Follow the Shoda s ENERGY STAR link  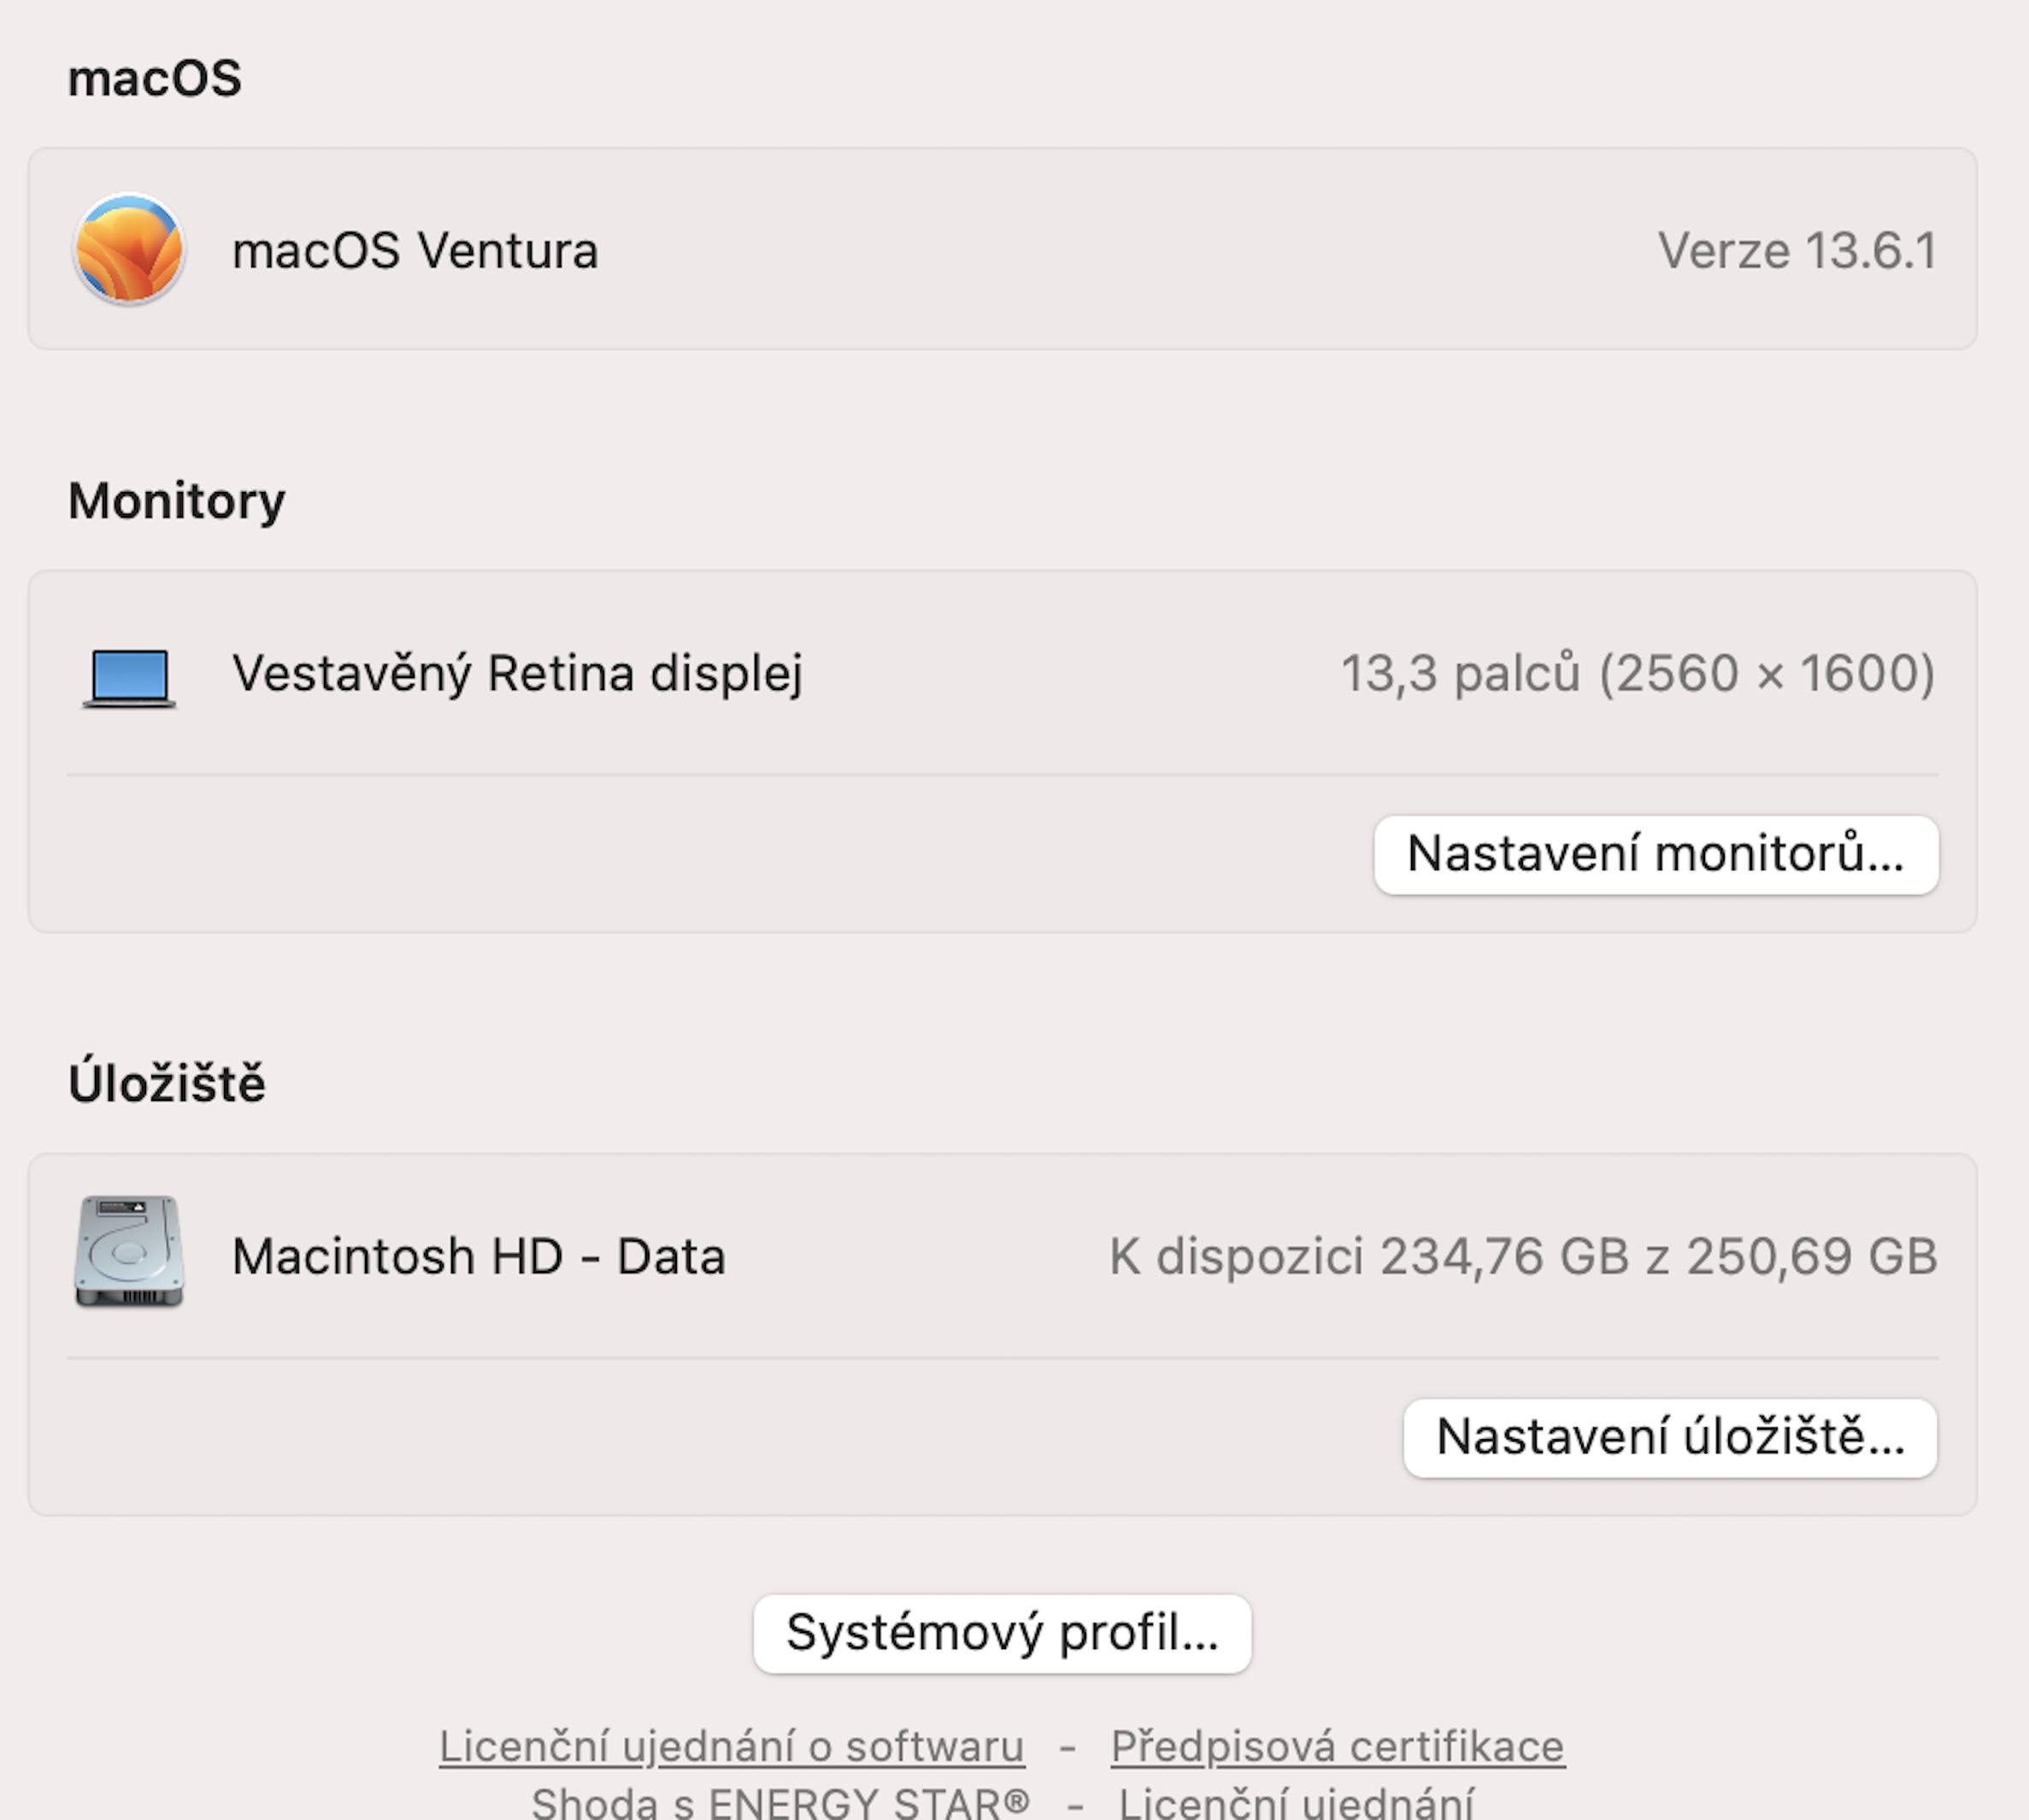[x=780, y=1803]
